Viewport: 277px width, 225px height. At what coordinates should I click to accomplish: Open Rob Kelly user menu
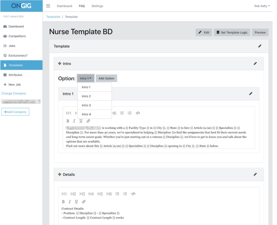(x=262, y=6)
